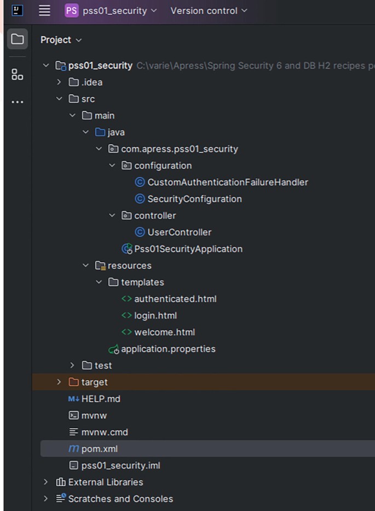This screenshot has width=375, height=511.
Task: Expand the target folder
Action: point(59,383)
